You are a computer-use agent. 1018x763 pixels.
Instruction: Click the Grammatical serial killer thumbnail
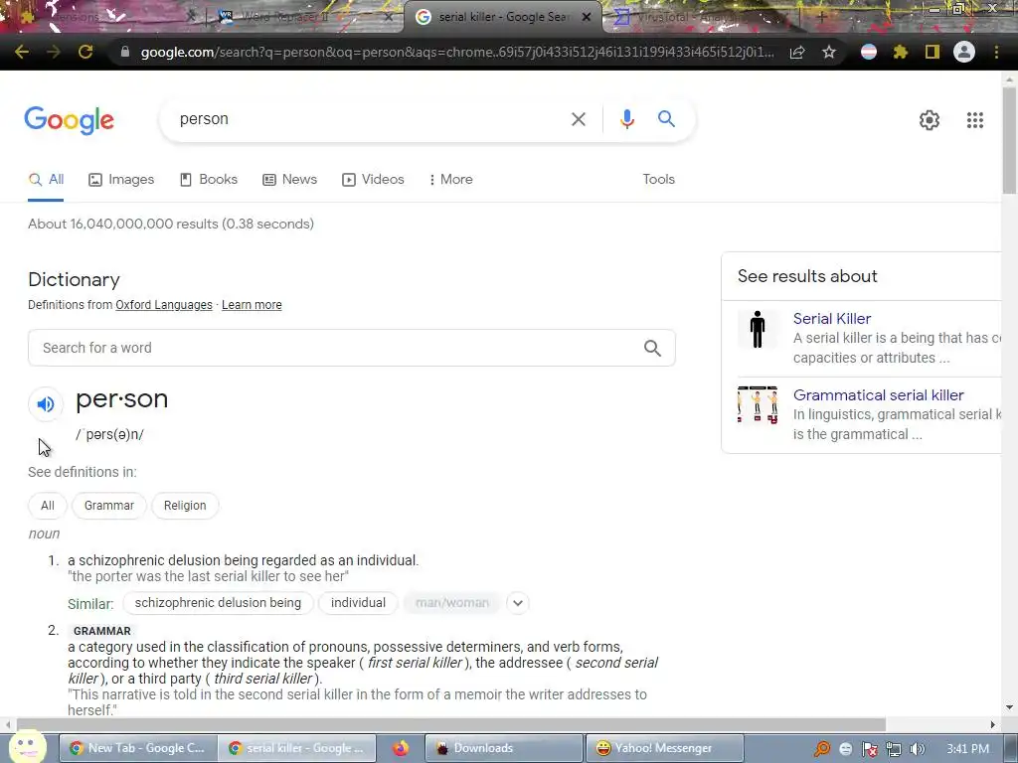(757, 405)
